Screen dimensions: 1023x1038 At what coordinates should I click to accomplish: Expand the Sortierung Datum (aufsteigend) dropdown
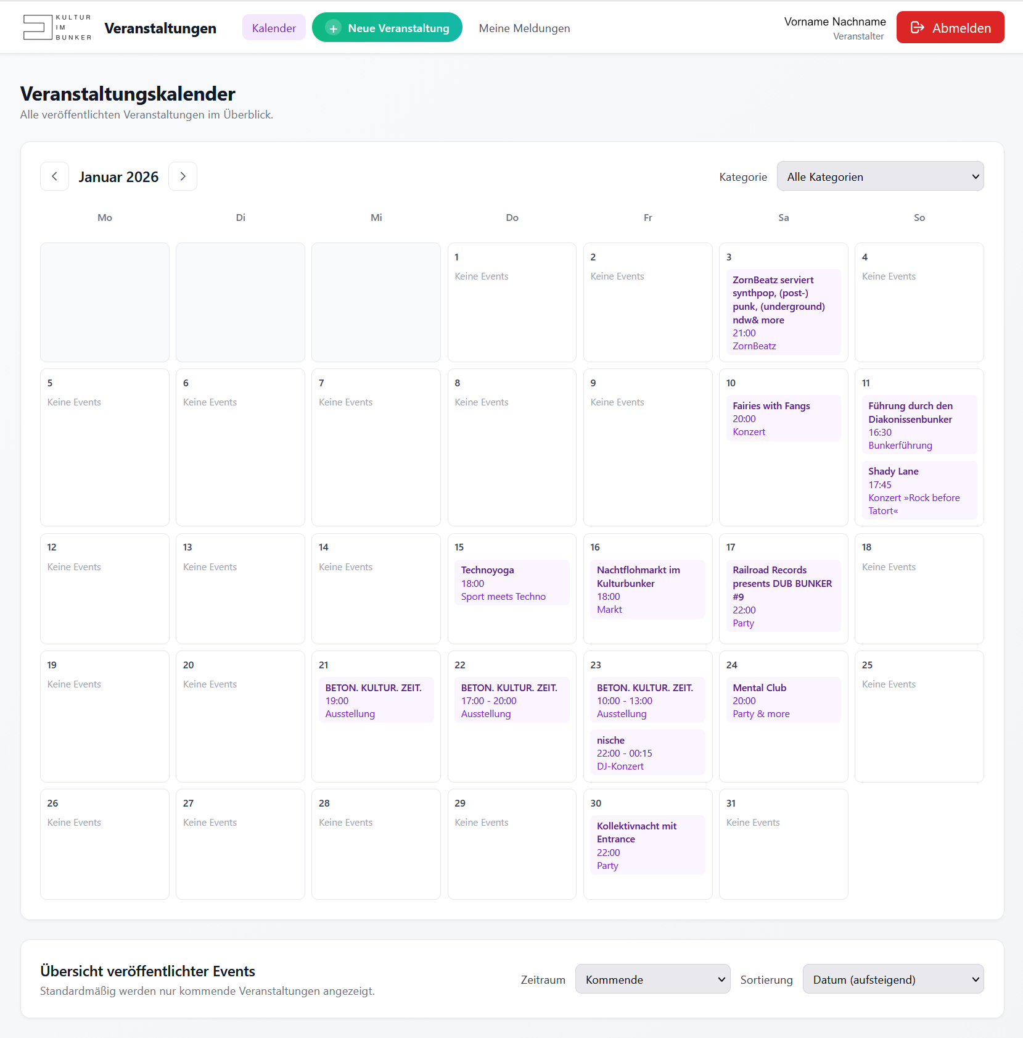[893, 979]
